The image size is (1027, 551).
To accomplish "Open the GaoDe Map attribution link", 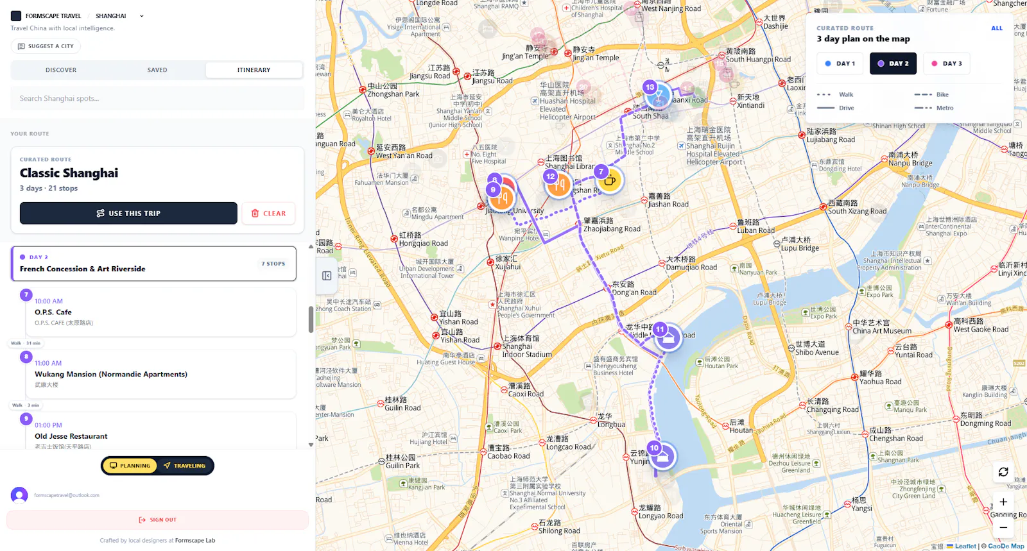I will [x=1006, y=547].
